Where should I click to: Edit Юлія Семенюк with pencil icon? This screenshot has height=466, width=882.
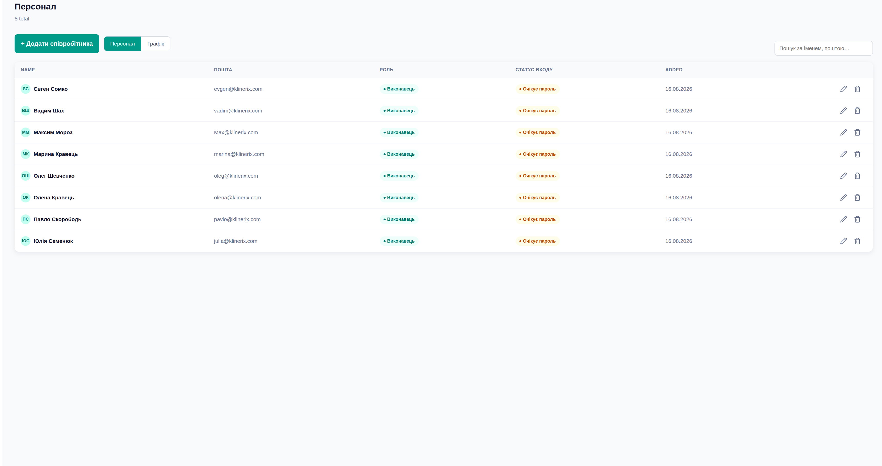(843, 241)
